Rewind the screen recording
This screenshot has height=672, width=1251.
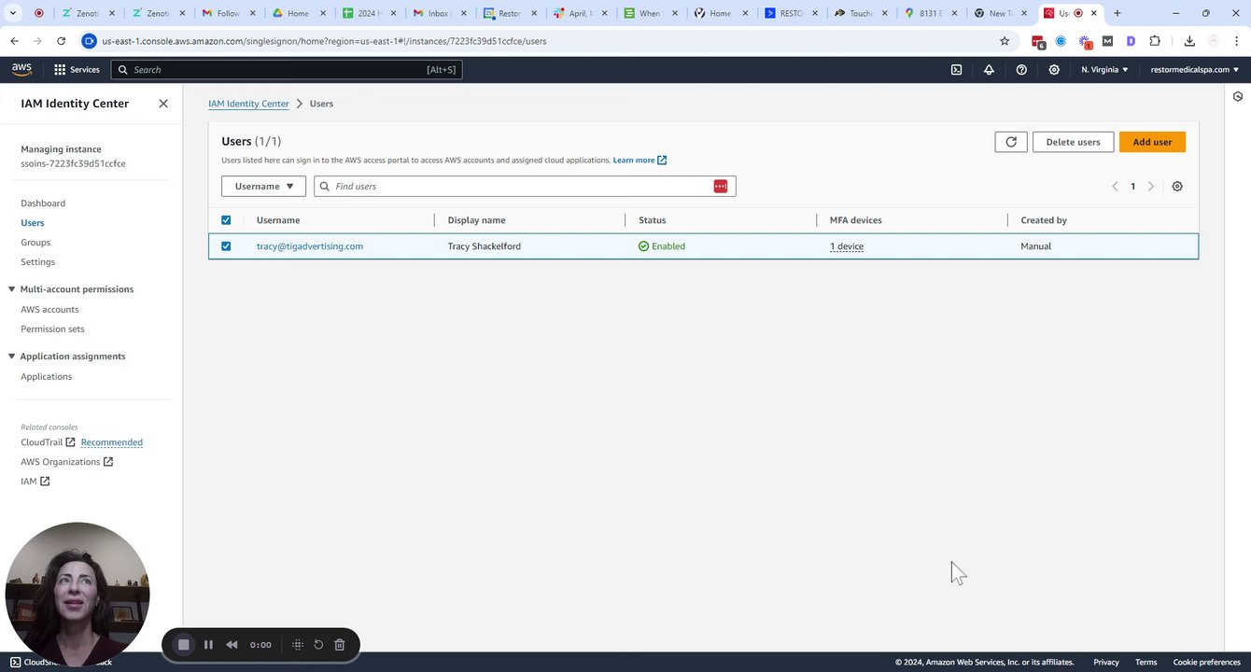[232, 644]
